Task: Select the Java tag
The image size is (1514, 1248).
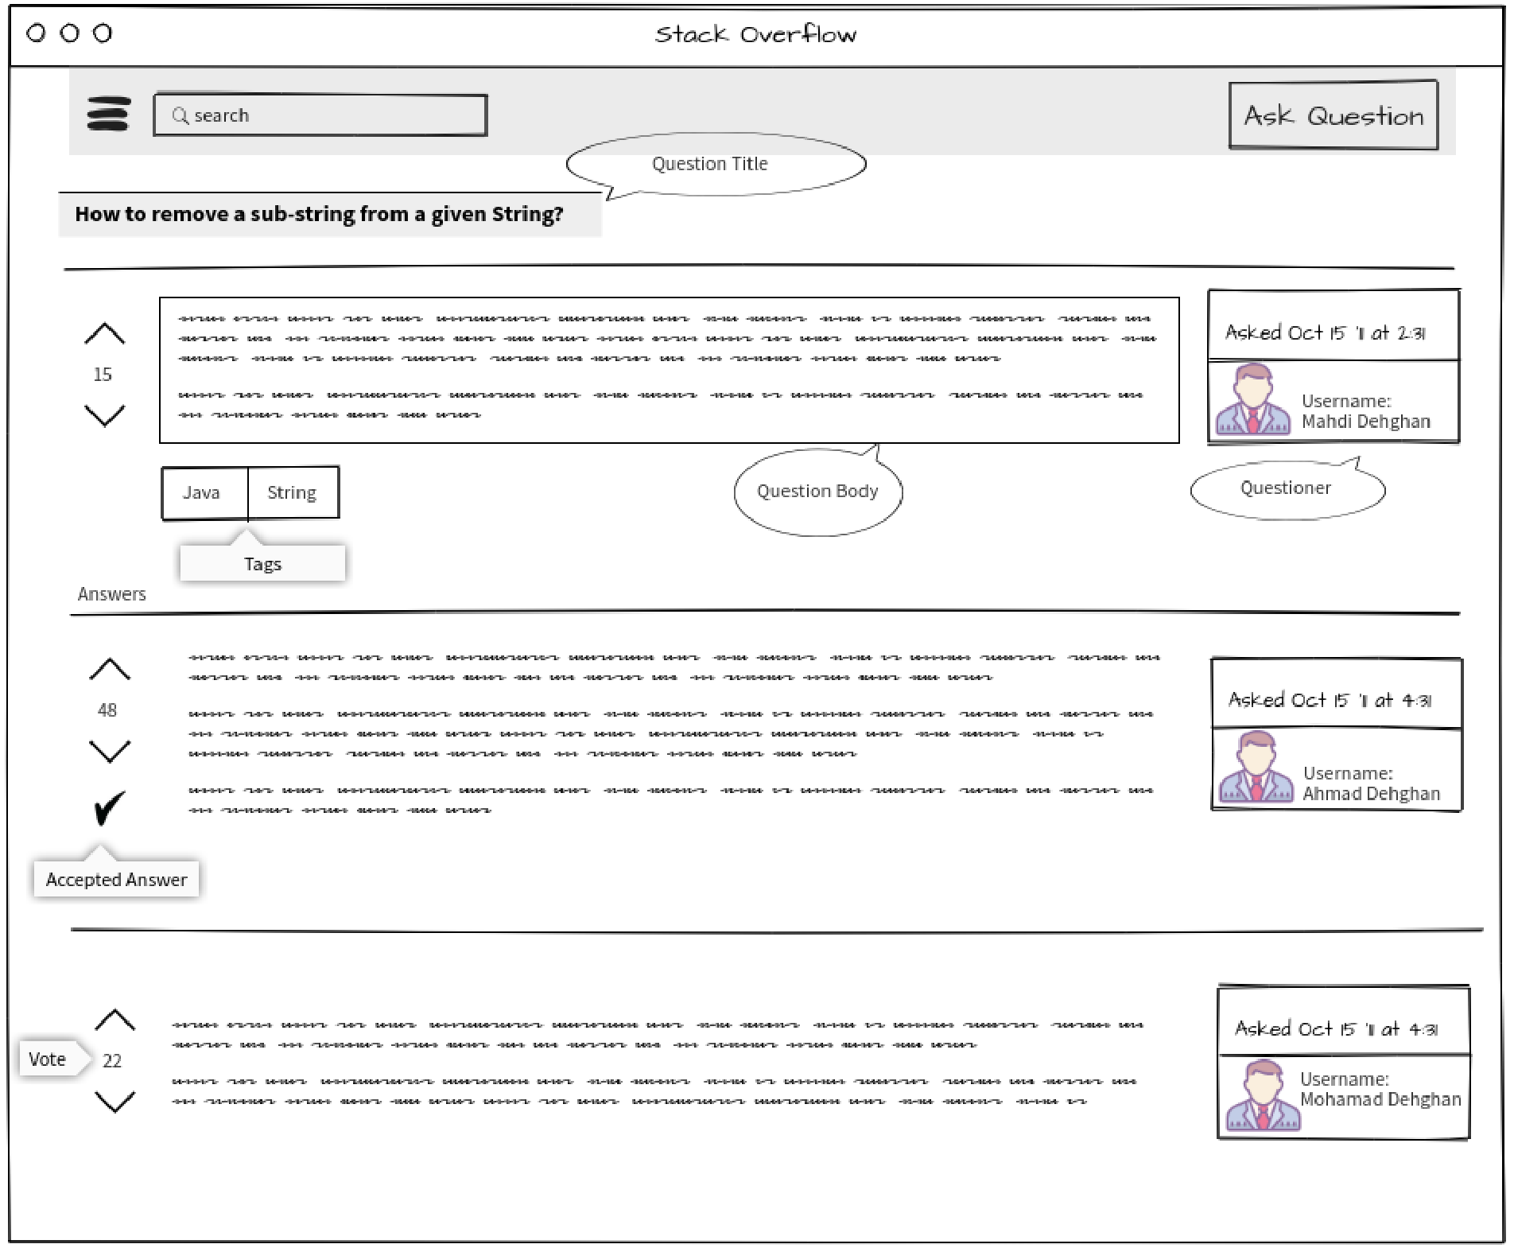Action: [x=204, y=493]
